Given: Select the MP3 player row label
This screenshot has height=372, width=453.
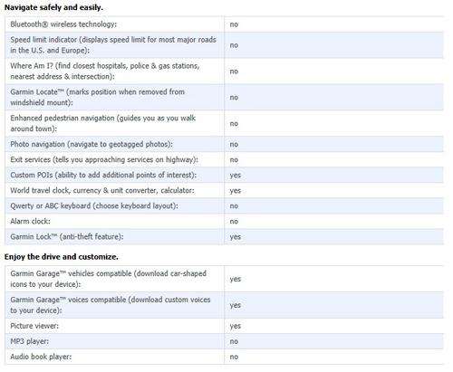Looking at the screenshot, I should tap(30, 341).
